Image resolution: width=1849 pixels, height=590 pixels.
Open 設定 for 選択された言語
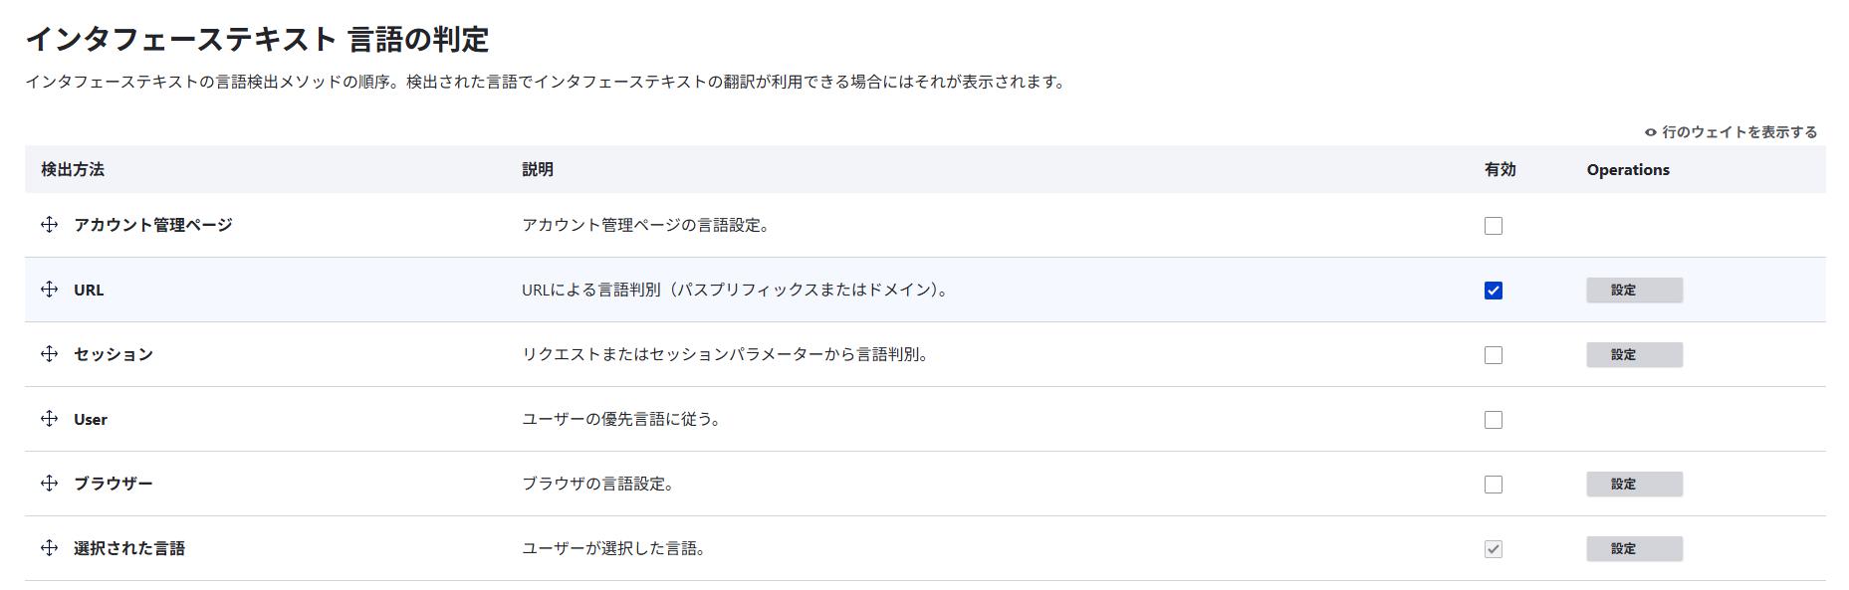1634,549
